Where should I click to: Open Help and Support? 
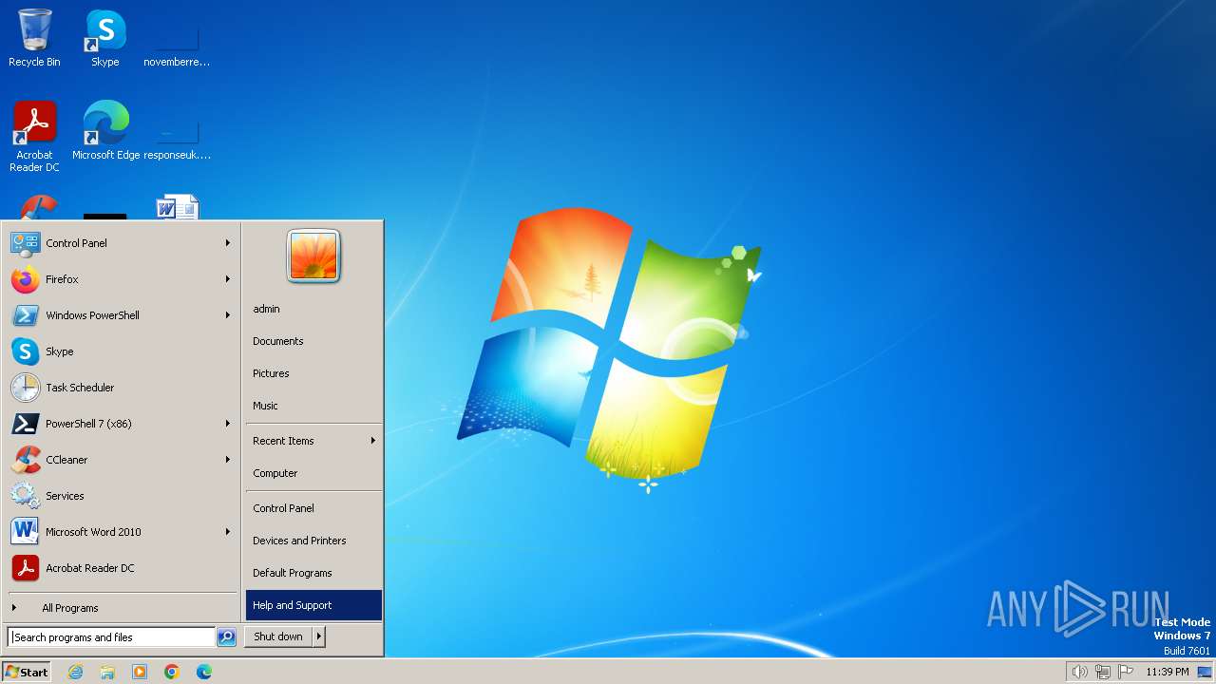pyautogui.click(x=313, y=605)
